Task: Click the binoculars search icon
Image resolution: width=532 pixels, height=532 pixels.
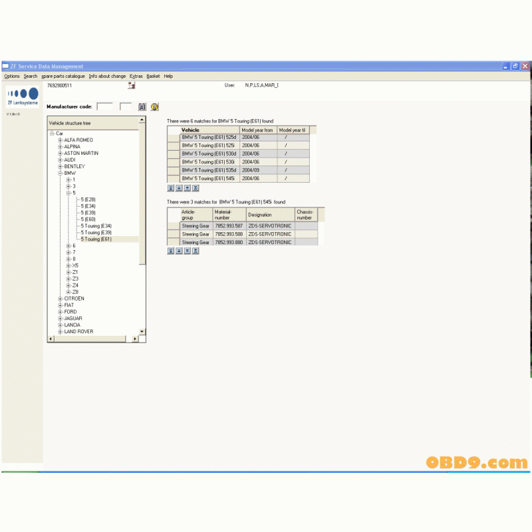Action: coord(142,107)
